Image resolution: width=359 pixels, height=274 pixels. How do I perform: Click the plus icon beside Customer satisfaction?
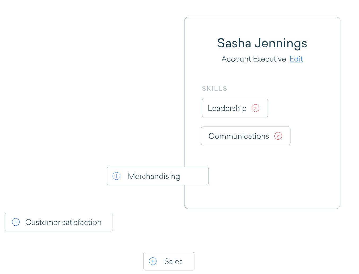point(16,222)
